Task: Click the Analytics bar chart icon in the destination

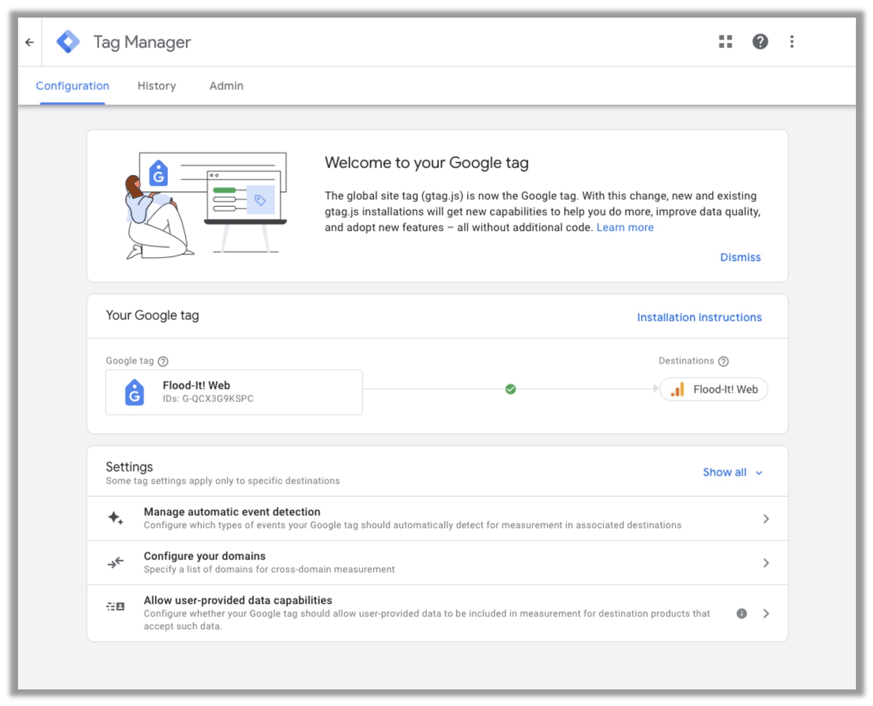Action: pyautogui.click(x=677, y=389)
